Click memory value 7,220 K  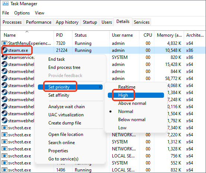point(174,134)
